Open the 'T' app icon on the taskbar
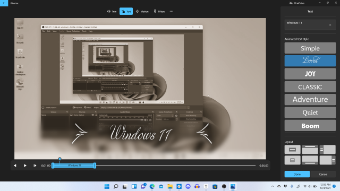Image resolution: width=340 pixels, height=191 pixels. (206, 186)
